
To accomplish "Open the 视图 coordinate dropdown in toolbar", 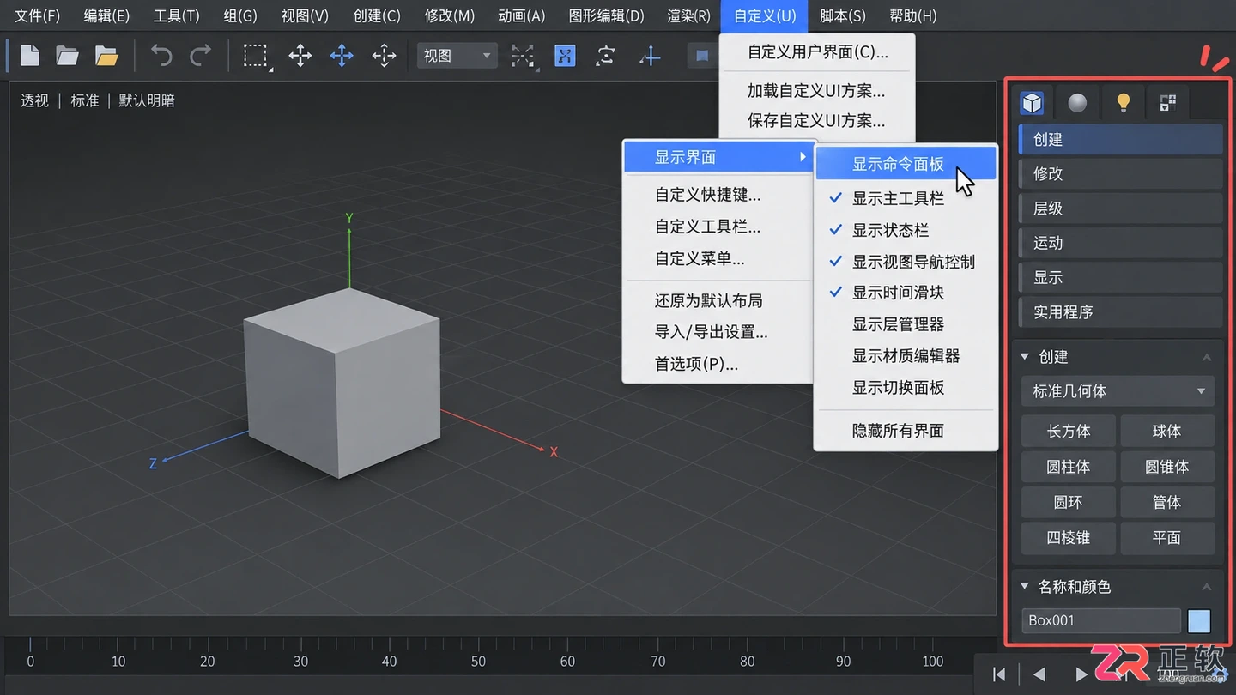I will (457, 56).
